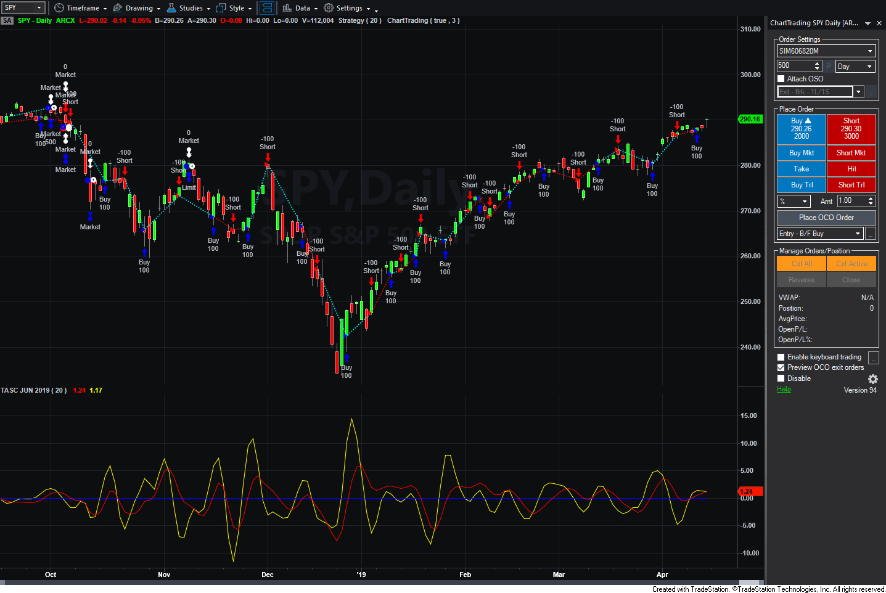Expand the Exit - Brk - 1L/1S dropdown
The image size is (886, 593).
pos(858,92)
